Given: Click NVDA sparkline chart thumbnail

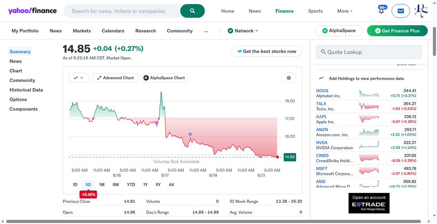Looking at the screenshot, I should point(369,145).
